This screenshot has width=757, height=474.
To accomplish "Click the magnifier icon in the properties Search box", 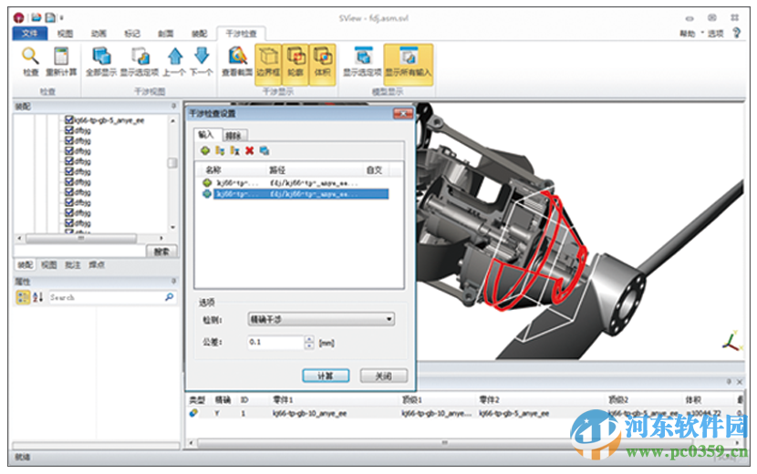I will [169, 297].
